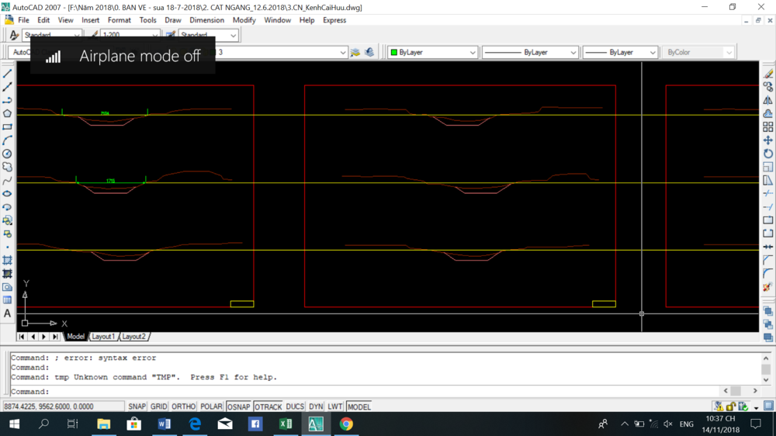Select the Erase tool
776x436 pixels.
point(768,74)
